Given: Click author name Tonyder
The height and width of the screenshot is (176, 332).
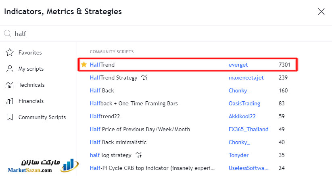Looking at the screenshot, I should pos(238,155).
